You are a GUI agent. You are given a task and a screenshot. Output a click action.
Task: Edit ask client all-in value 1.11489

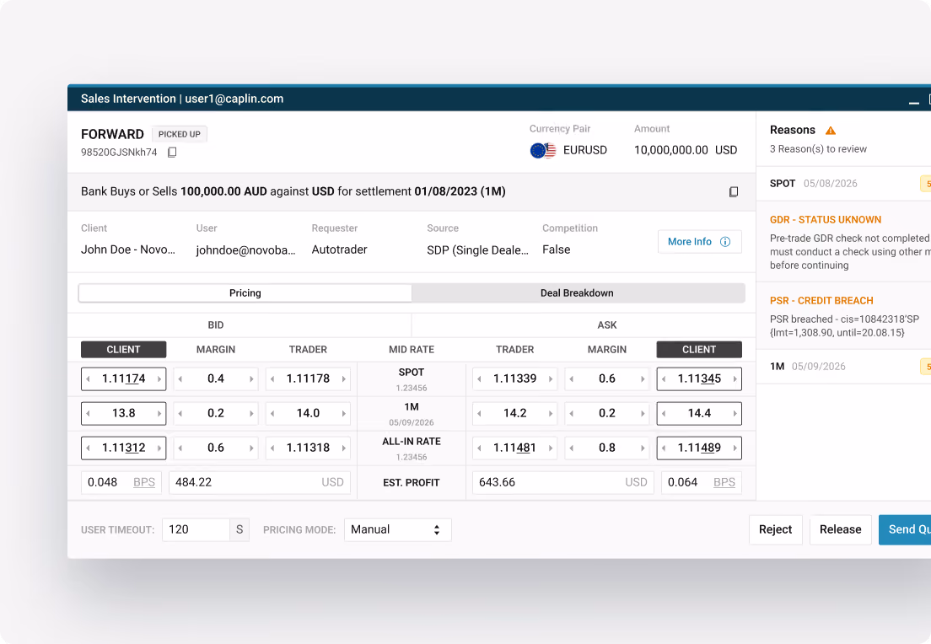pos(699,448)
